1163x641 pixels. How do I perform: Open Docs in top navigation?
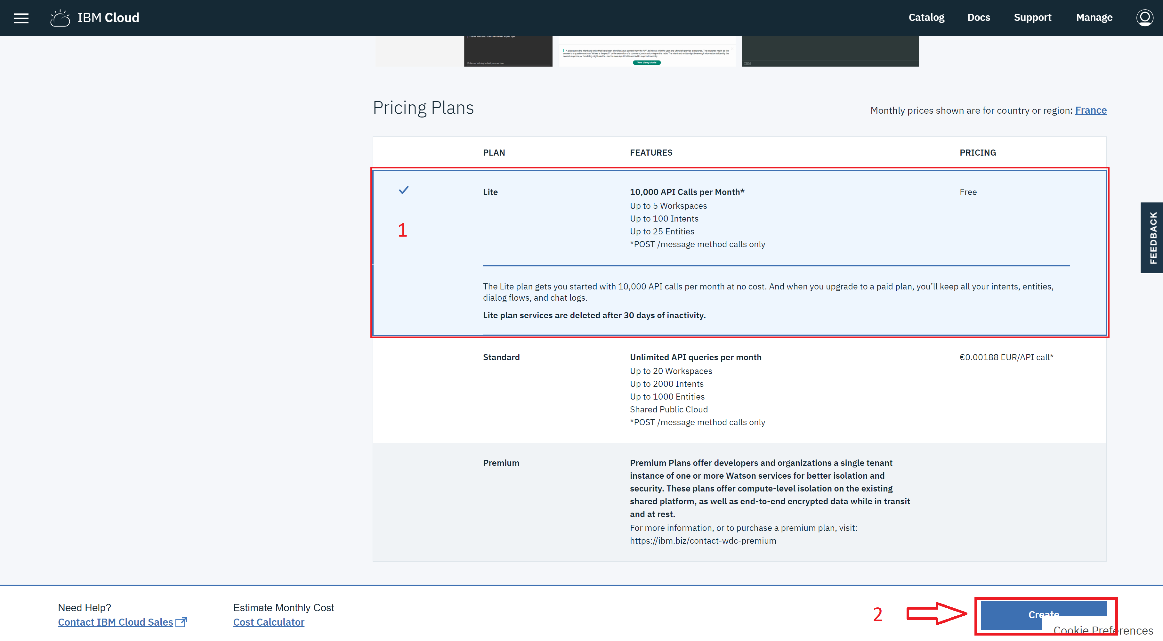[978, 18]
